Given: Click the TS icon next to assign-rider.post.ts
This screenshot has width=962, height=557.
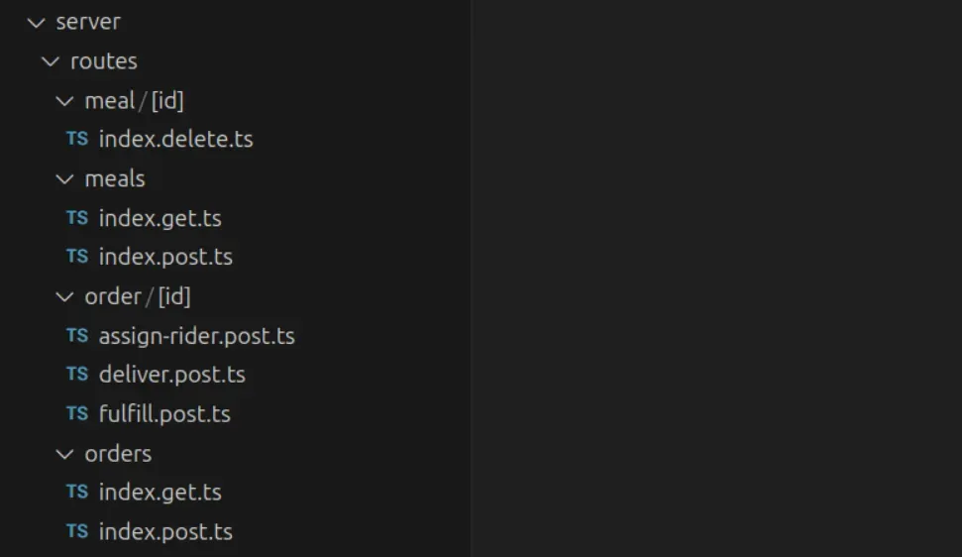Looking at the screenshot, I should click(77, 336).
